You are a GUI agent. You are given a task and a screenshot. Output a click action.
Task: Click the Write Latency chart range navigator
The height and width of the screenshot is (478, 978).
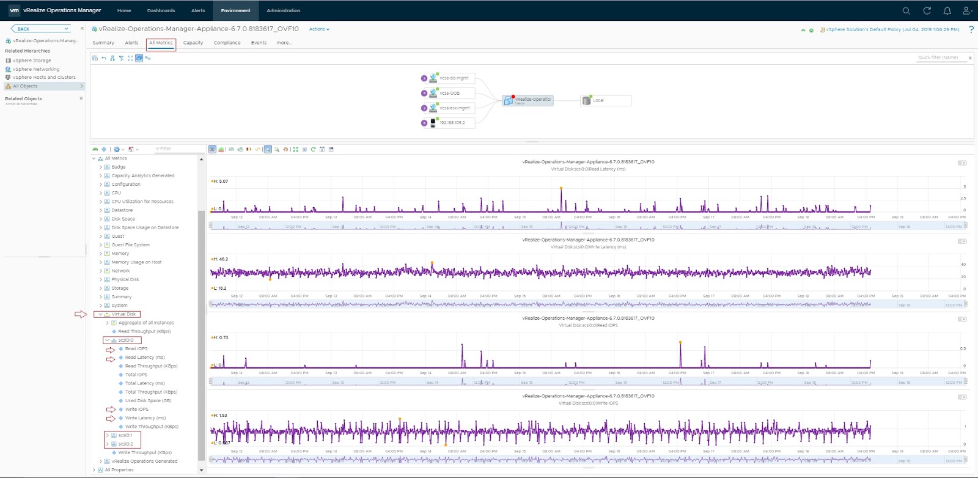tap(589, 304)
